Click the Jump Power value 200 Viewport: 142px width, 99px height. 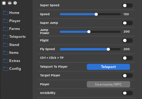126,32
